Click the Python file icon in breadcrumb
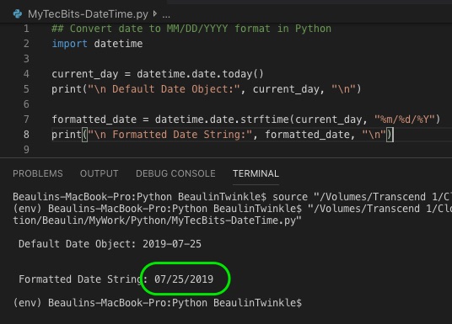The height and width of the screenshot is (324, 452). pyautogui.click(x=18, y=13)
